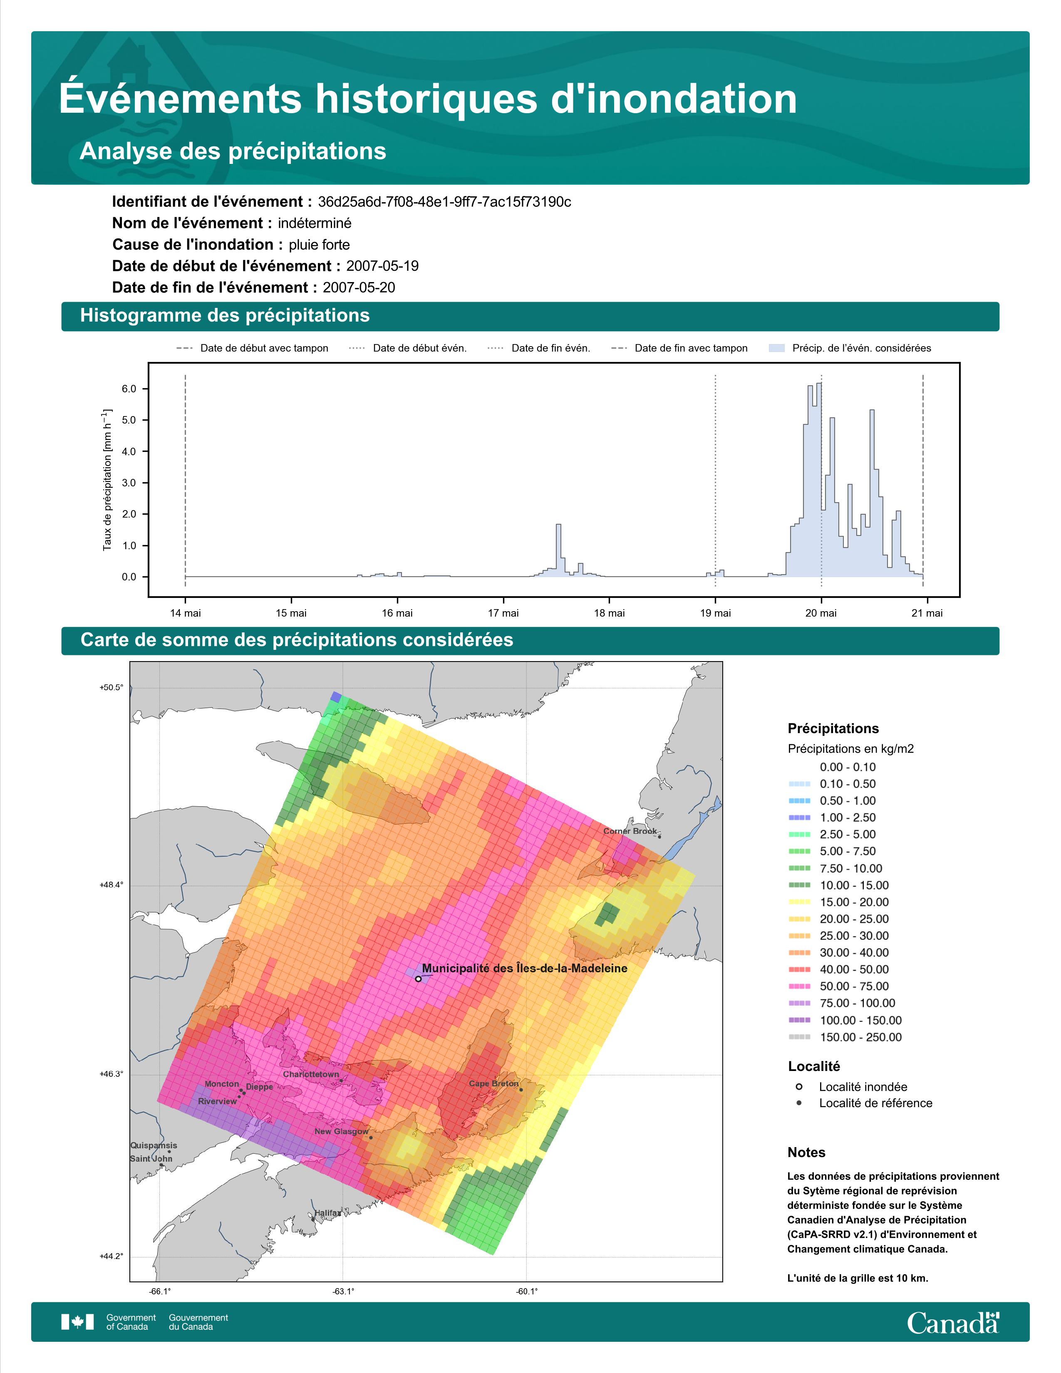The height and width of the screenshot is (1373, 1061).
Task: Click the Localité de référence legend dot
Action: [x=799, y=1103]
